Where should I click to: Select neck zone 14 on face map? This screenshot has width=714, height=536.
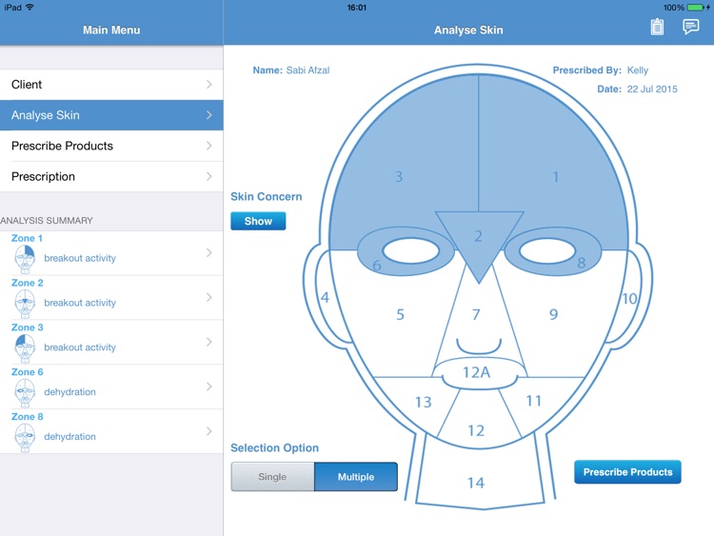tap(476, 483)
